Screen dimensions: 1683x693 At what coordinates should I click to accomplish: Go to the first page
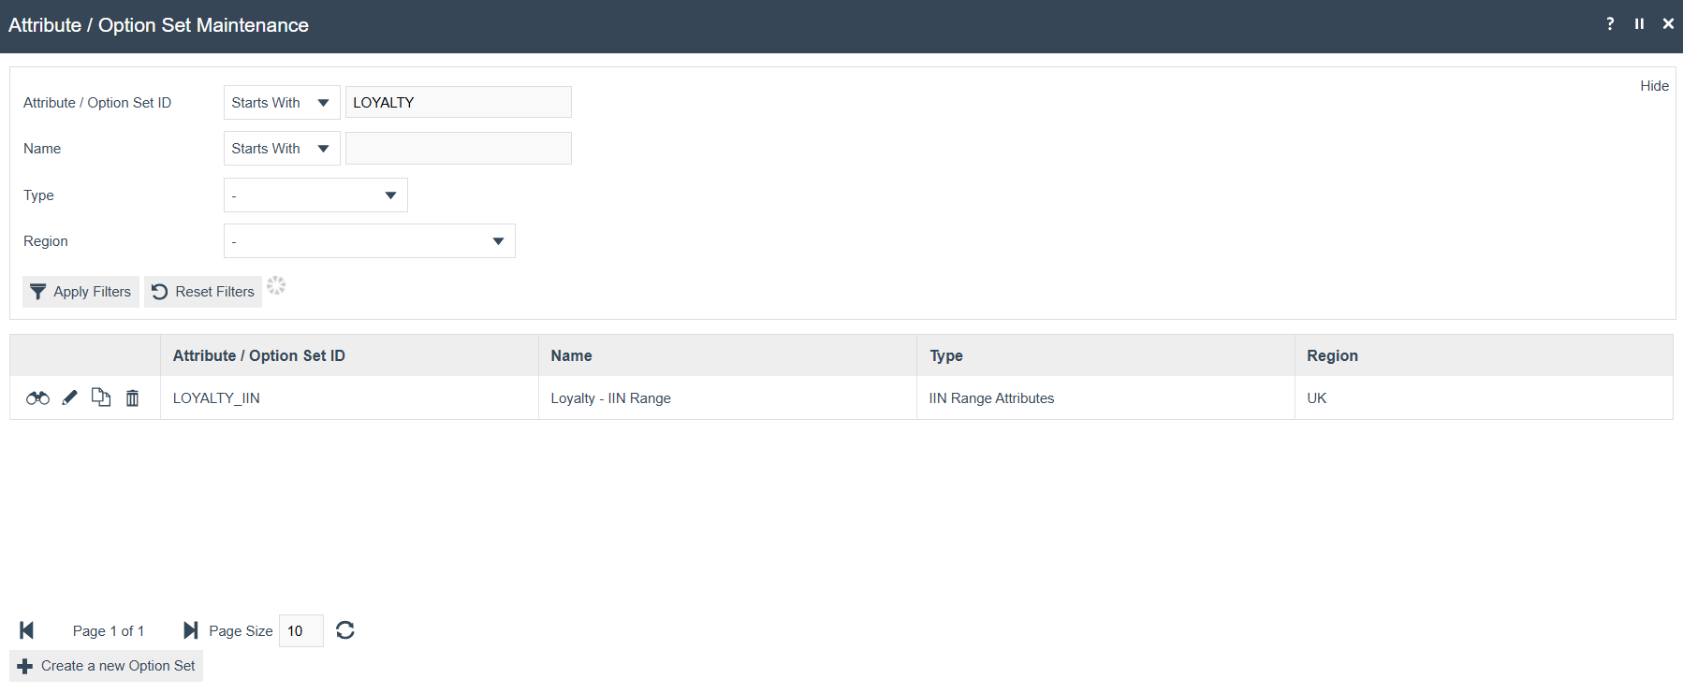click(27, 630)
